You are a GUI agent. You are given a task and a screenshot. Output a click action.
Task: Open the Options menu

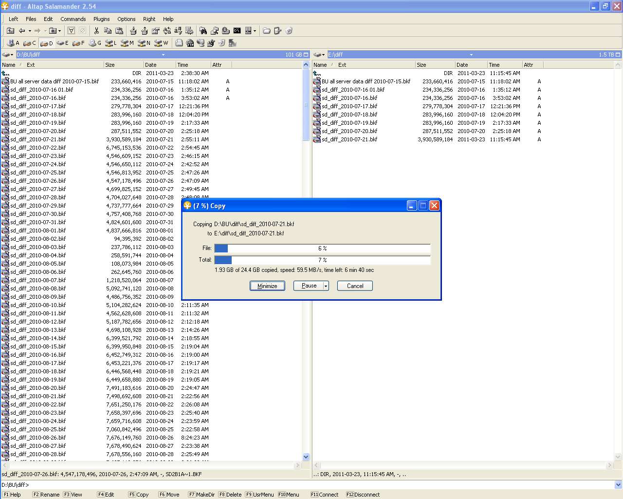click(127, 19)
